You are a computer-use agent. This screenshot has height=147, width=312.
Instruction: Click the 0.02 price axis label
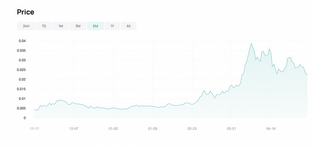coord(22,79)
